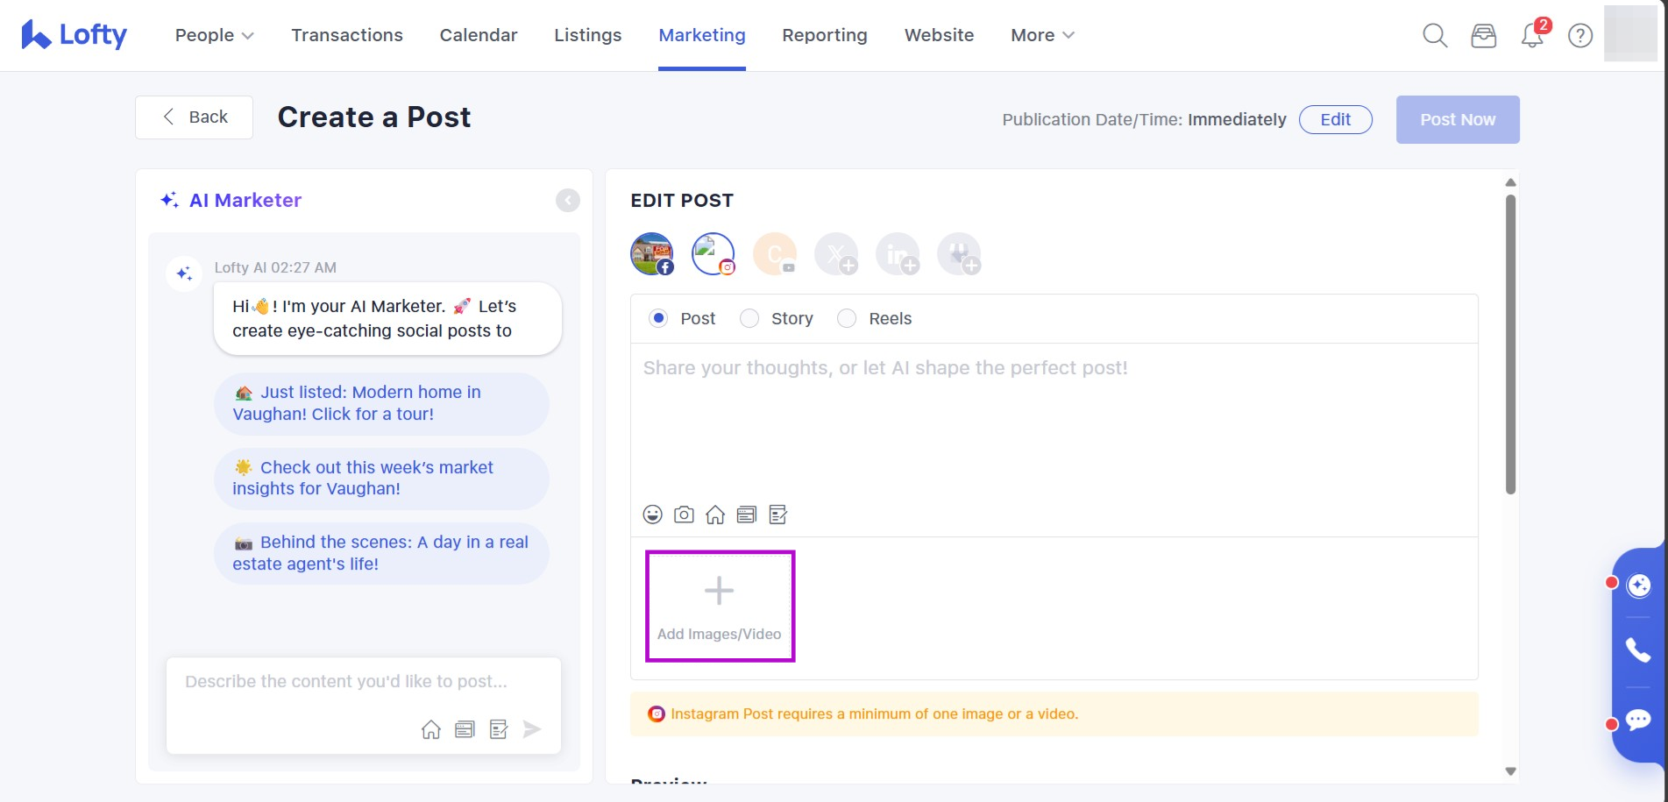
Task: Collapse the AI Marketer panel
Action: click(x=568, y=201)
